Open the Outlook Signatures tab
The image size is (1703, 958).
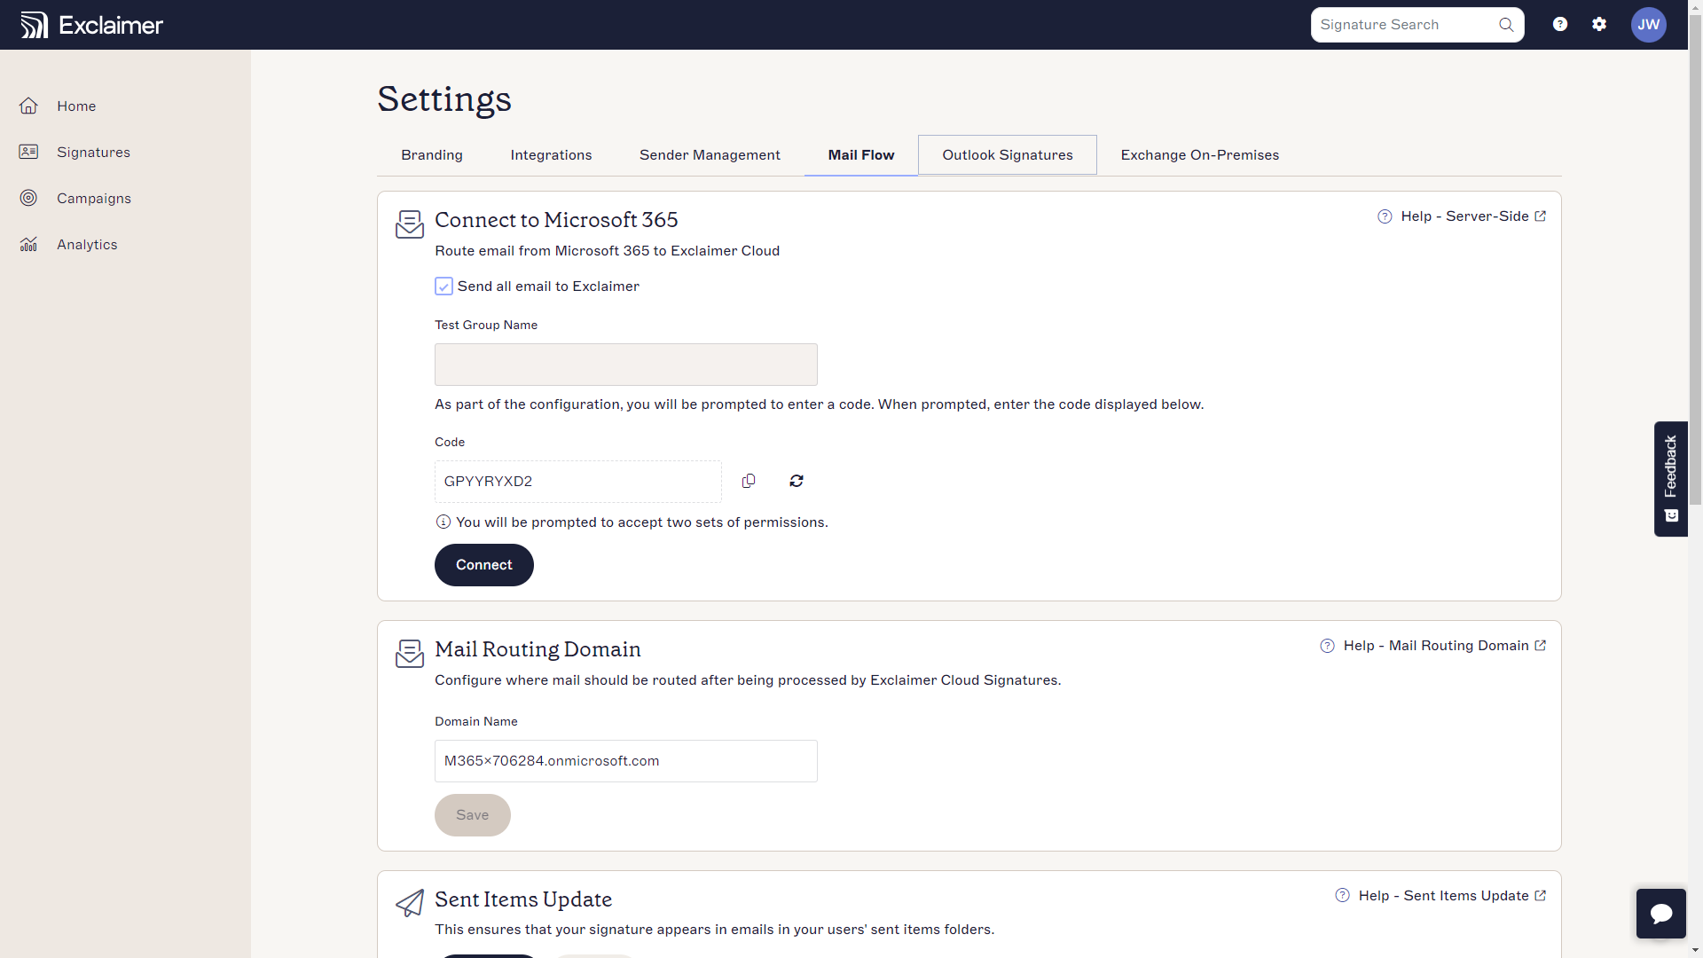(1007, 154)
